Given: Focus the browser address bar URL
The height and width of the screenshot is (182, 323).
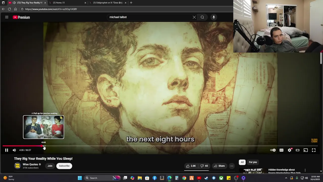Looking at the screenshot, I should click(51, 9).
